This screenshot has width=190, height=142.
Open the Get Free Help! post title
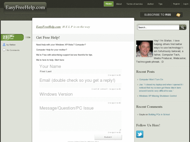coord(48,38)
